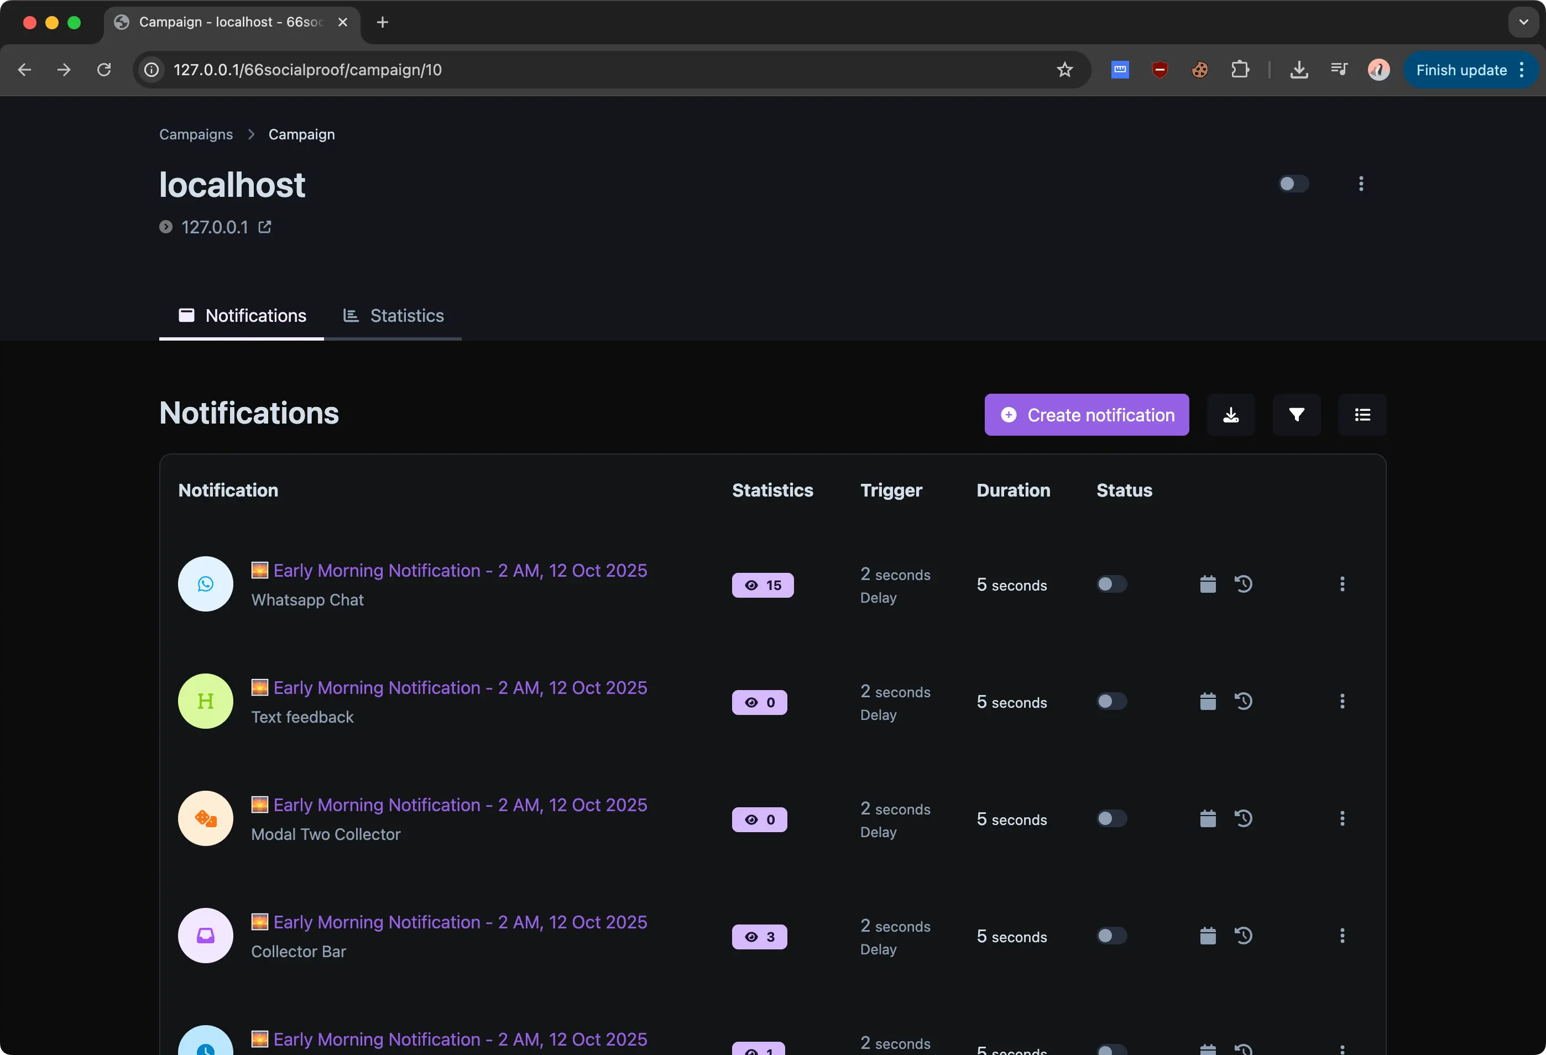Open three-dot menu for Text feedback row

pyautogui.click(x=1342, y=702)
